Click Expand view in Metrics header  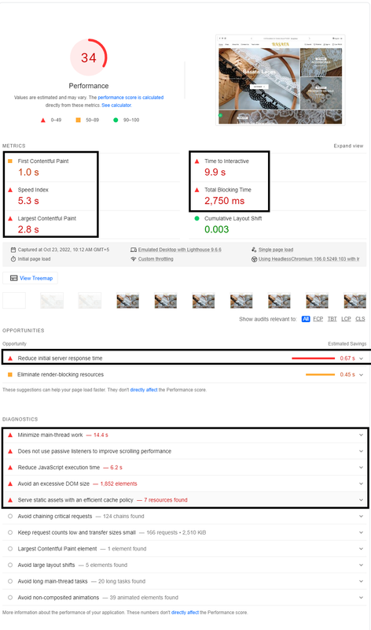coord(348,146)
